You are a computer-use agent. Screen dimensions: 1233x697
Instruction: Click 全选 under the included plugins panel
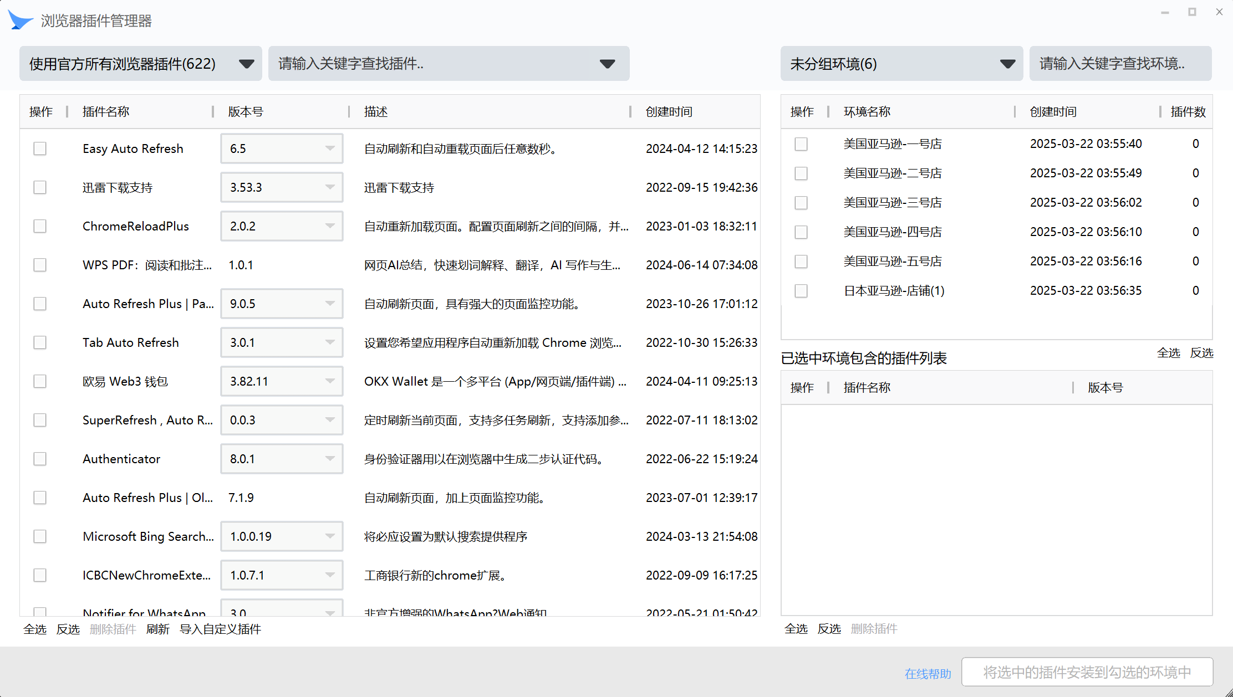[796, 629]
